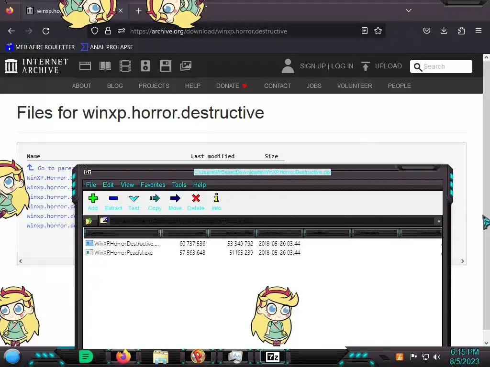
Task: Open the View menu in 7-Zip
Action: pos(127,185)
